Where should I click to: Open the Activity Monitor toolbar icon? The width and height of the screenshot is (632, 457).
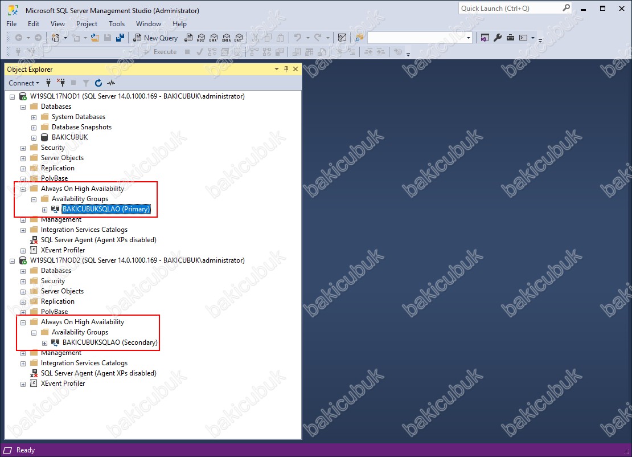(x=342, y=38)
